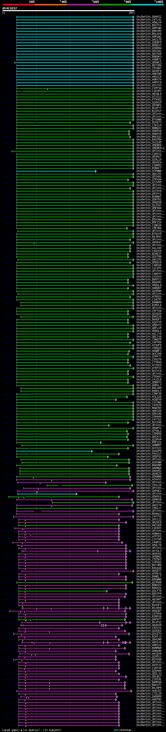The image size is (166, 732).
Task: Select the UniRef100_Q54MT0 label
Action: pyautogui.click(x=149, y=428)
